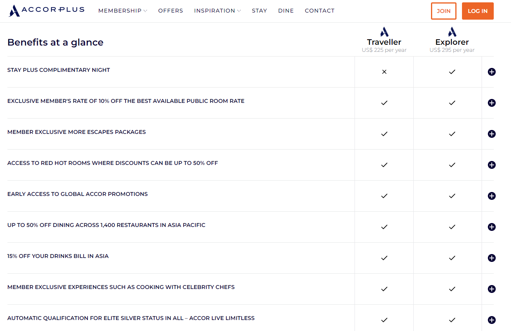Image resolution: width=511 pixels, height=331 pixels.
Task: Click plus icon for Member Exclusive Experiences
Action: point(491,289)
